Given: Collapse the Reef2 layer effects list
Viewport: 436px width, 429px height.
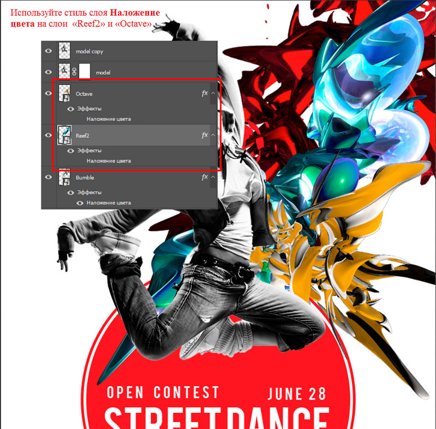Looking at the screenshot, I should click(213, 135).
